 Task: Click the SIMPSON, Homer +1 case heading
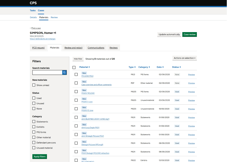click(43, 33)
